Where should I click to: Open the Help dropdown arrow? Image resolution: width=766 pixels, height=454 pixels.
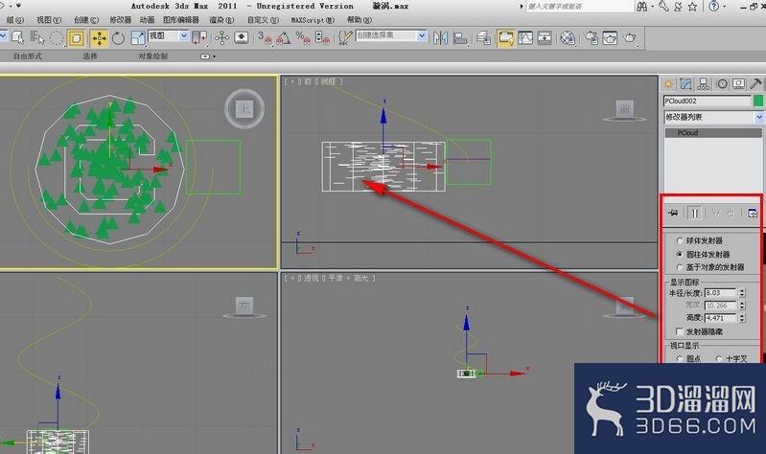tap(725, 7)
